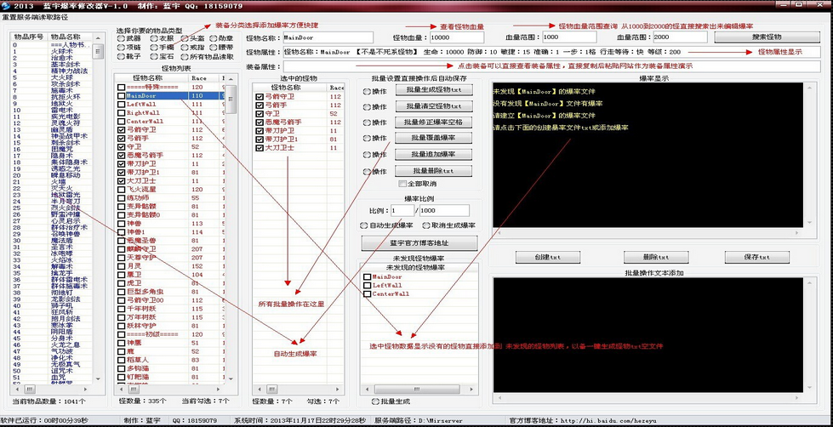Click the Race column header in 怪物列表

click(x=203, y=78)
